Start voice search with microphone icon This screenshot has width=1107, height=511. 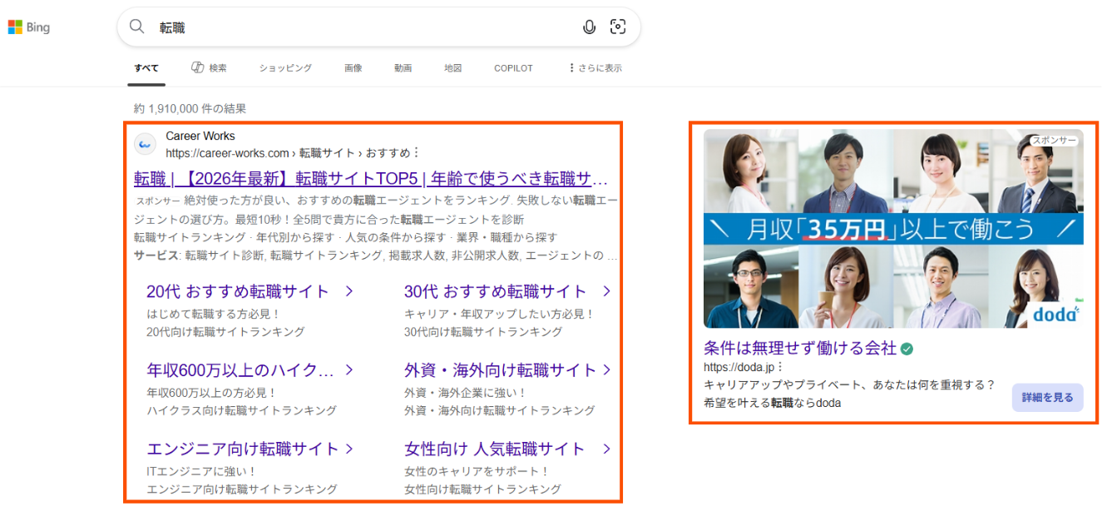(x=589, y=27)
